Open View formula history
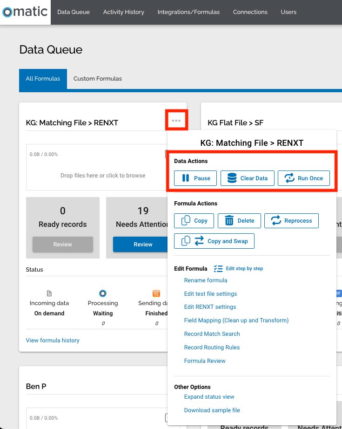Screen dimensions: 342x429 click(x=53, y=340)
